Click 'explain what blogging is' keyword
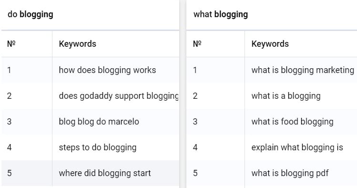 [297, 147]
